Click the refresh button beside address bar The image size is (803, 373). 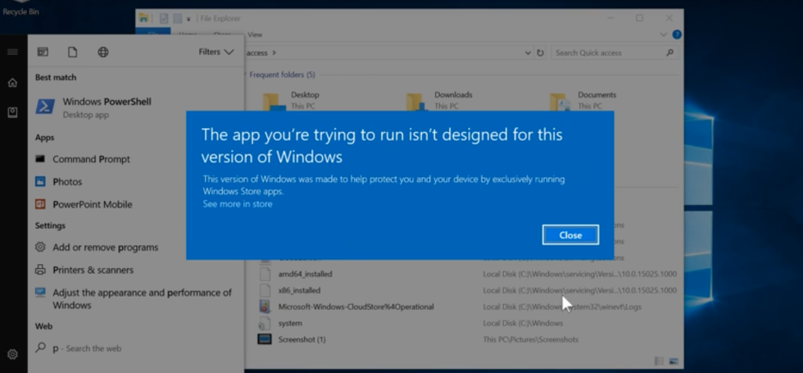pos(540,52)
